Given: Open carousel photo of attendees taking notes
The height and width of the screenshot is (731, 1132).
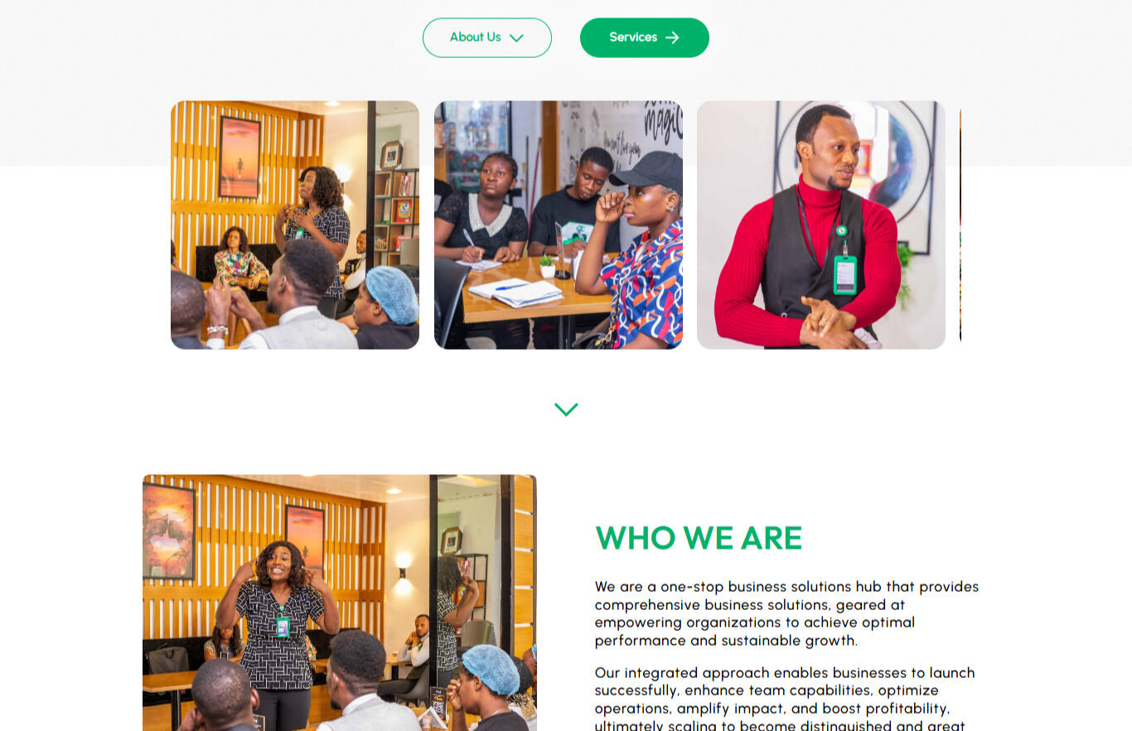Looking at the screenshot, I should click(x=559, y=225).
